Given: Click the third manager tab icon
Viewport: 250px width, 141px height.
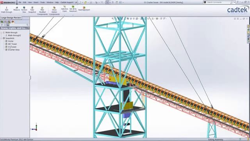Looking at the screenshot, I should [x=9, y=22].
